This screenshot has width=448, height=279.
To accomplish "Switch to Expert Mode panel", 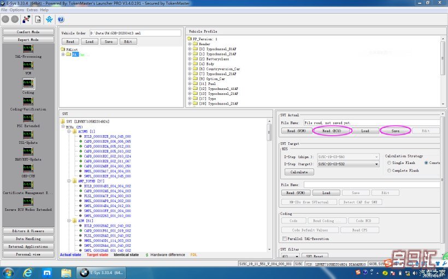I will point(28,40).
